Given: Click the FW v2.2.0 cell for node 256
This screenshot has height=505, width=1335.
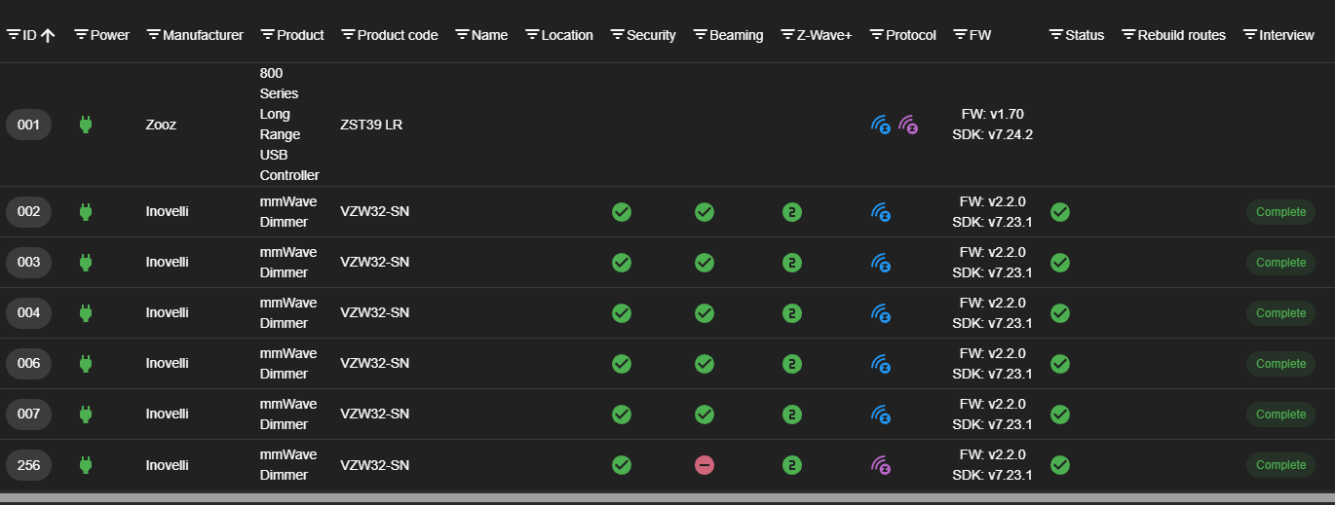Looking at the screenshot, I should tap(993, 465).
